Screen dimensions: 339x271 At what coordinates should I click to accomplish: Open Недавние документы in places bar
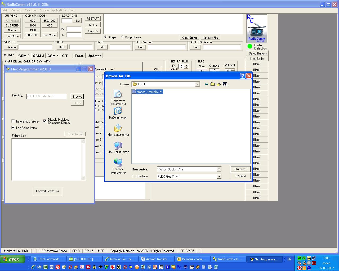pyautogui.click(x=118, y=97)
